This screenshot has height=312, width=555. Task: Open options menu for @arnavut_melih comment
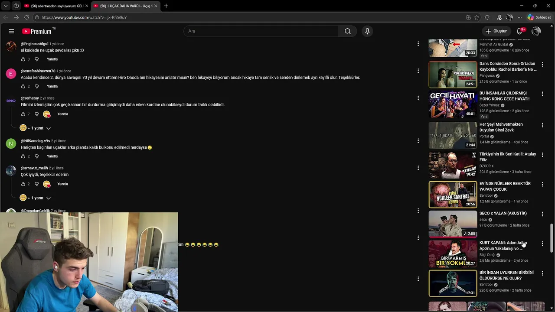point(418,168)
